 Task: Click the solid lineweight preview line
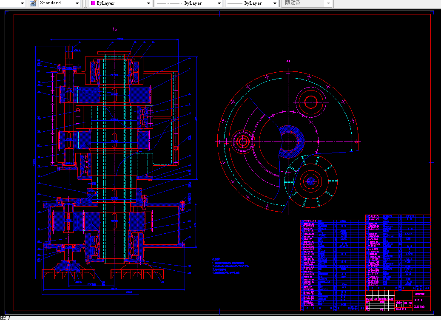click(234, 3)
